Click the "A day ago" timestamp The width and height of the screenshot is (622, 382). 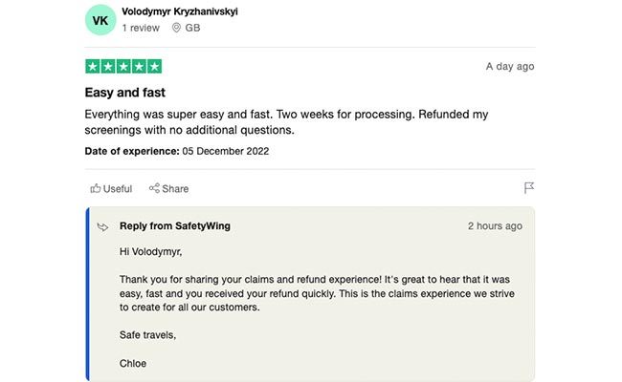pyautogui.click(x=509, y=67)
